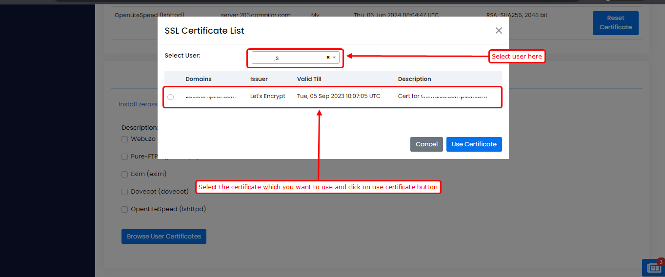Image resolution: width=665 pixels, height=277 pixels.
Task: Close the SSL Certificate List dialog
Action: click(499, 31)
